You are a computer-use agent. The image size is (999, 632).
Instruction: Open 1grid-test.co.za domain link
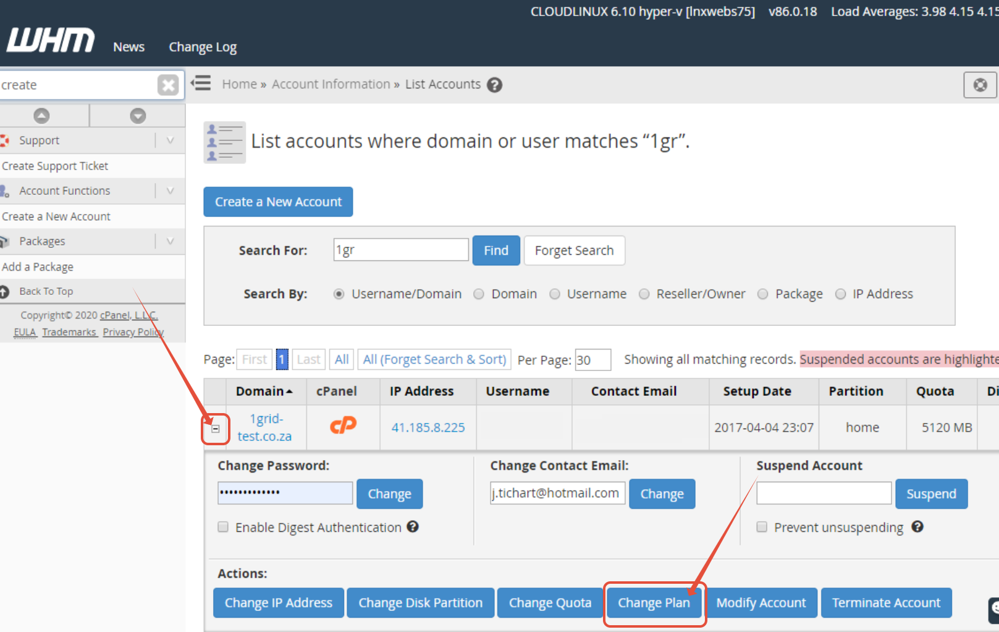pos(265,427)
